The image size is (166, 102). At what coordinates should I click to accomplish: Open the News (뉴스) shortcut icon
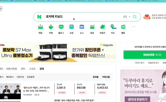pos(82,27)
